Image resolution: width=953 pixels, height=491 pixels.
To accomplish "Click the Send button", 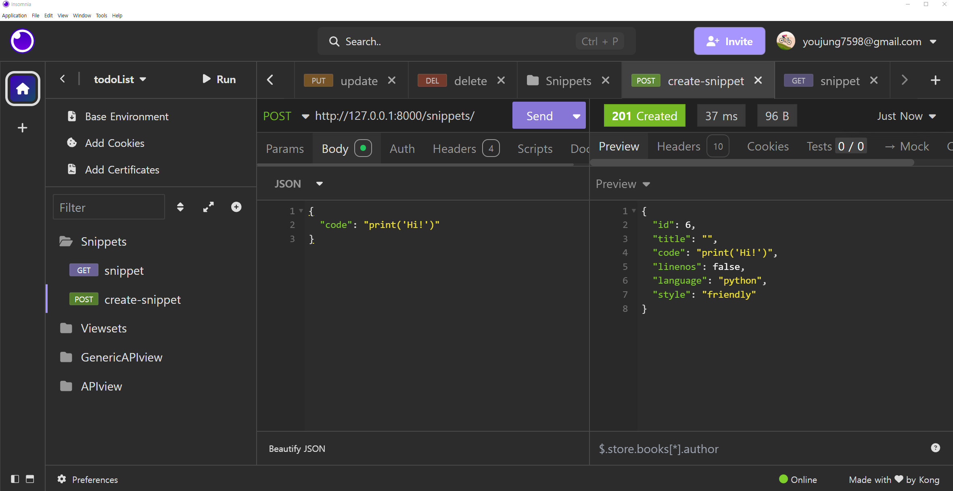I will [539, 116].
